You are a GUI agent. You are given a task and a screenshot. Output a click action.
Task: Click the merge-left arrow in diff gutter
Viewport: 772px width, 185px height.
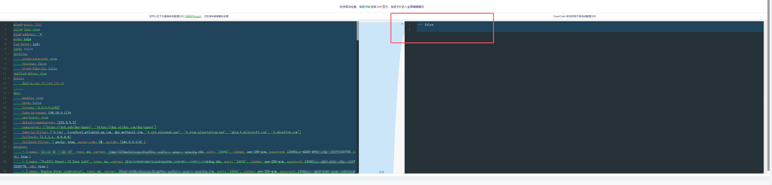pyautogui.click(x=402, y=24)
